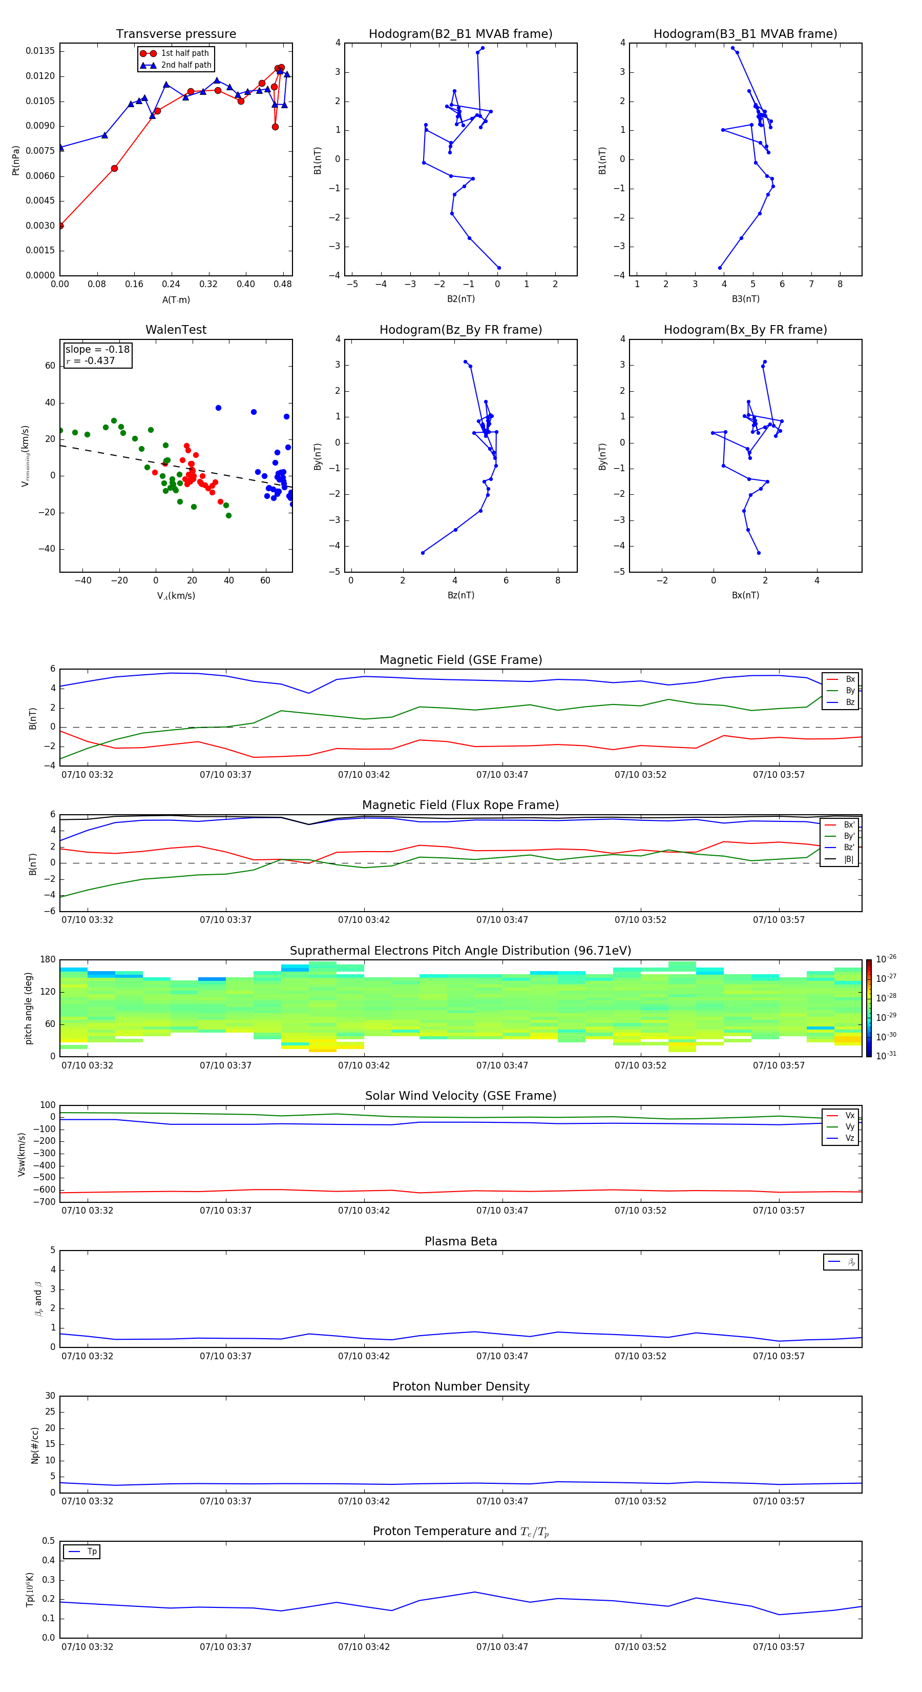Viewport: 922px width, 1692px height.
Task: Click the 'Hodogram(Bz_By FR frame)' title
Action: [x=460, y=330]
